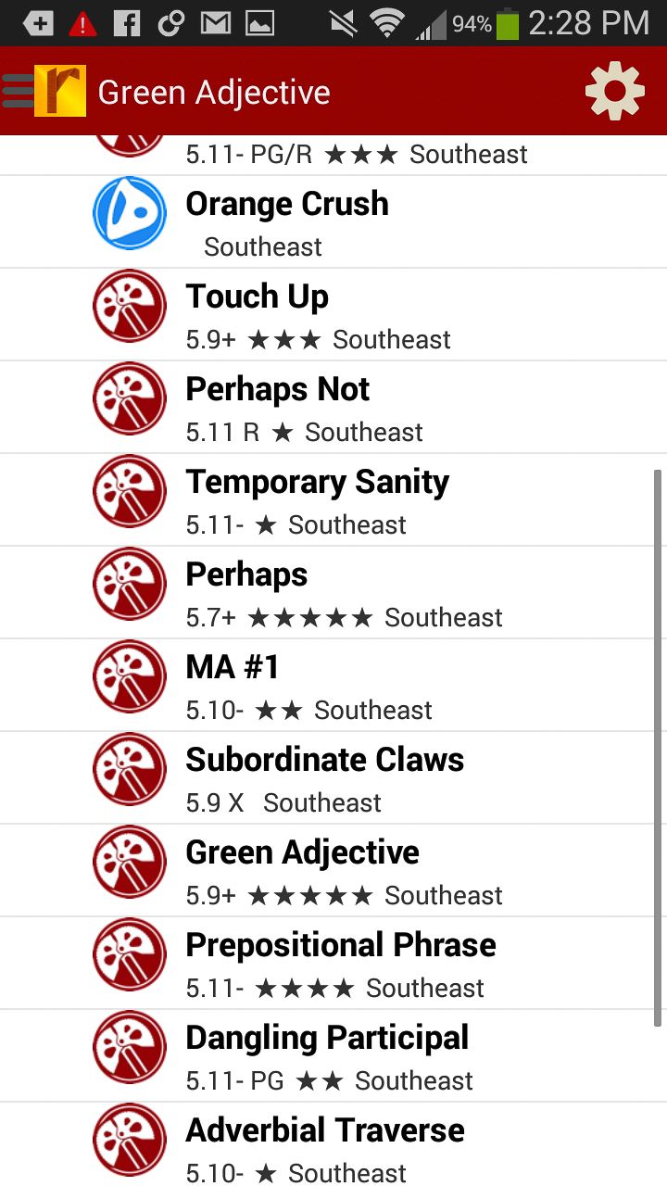Tap the Green Adjective title in header
667x1186 pixels.
click(214, 93)
